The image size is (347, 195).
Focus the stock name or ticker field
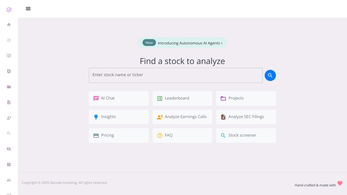tap(176, 75)
